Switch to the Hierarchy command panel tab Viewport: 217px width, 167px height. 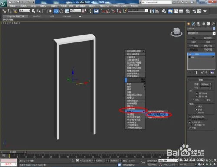pyautogui.click(x=198, y=24)
